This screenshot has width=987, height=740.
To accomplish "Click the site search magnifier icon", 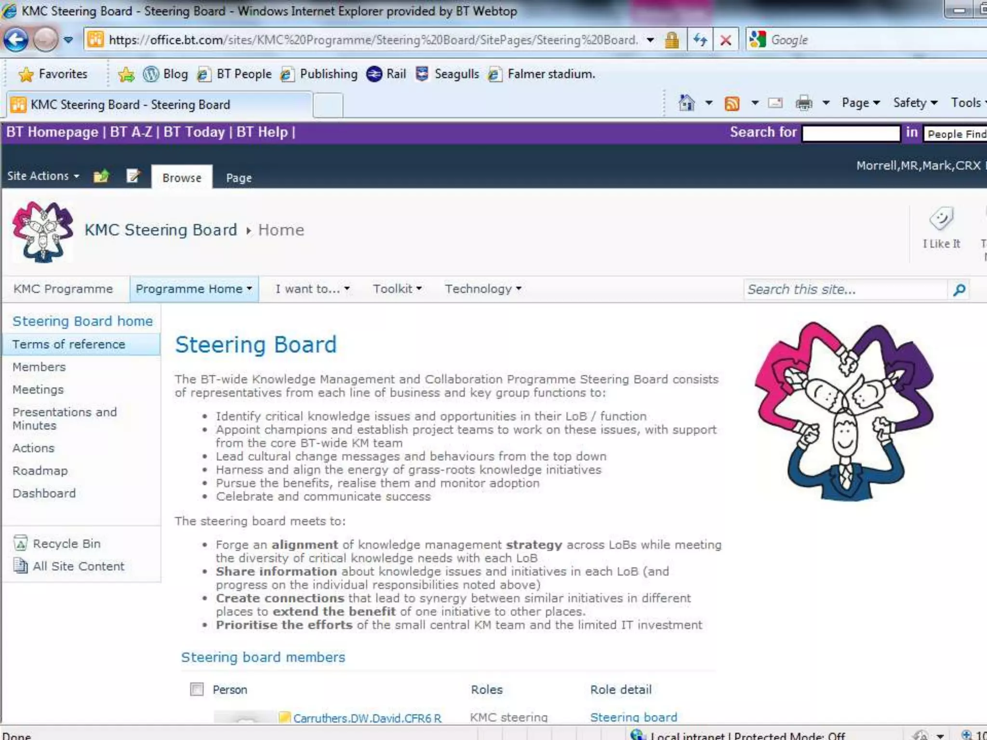I will pyautogui.click(x=959, y=290).
